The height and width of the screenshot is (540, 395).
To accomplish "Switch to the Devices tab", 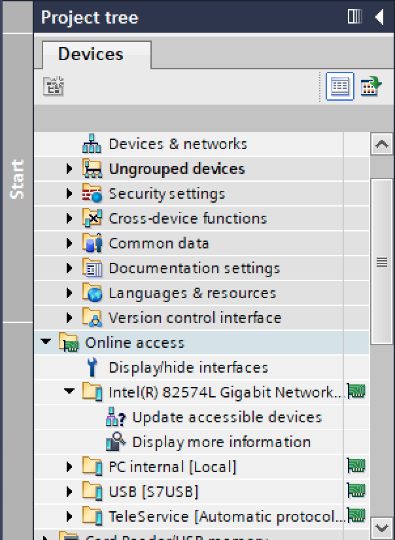I will click(x=90, y=54).
